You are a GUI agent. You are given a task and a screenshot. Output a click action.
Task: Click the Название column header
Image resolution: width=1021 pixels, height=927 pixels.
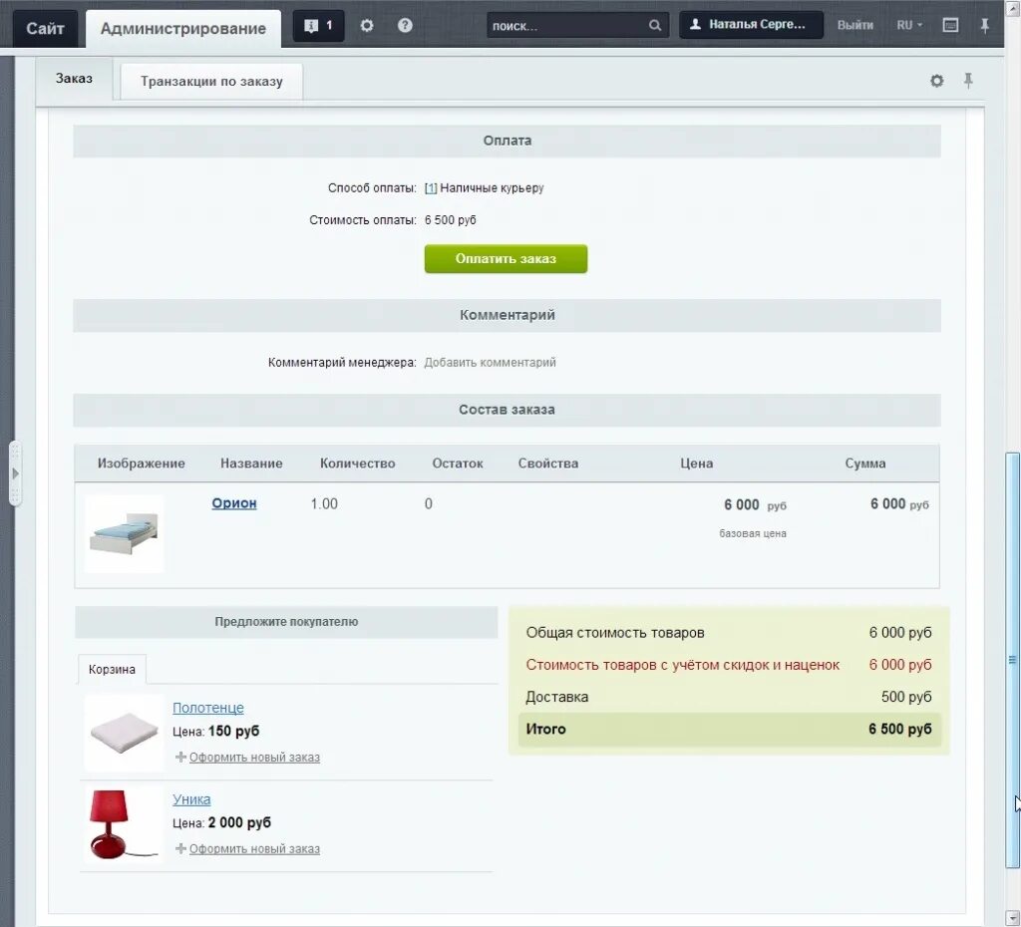tap(251, 463)
